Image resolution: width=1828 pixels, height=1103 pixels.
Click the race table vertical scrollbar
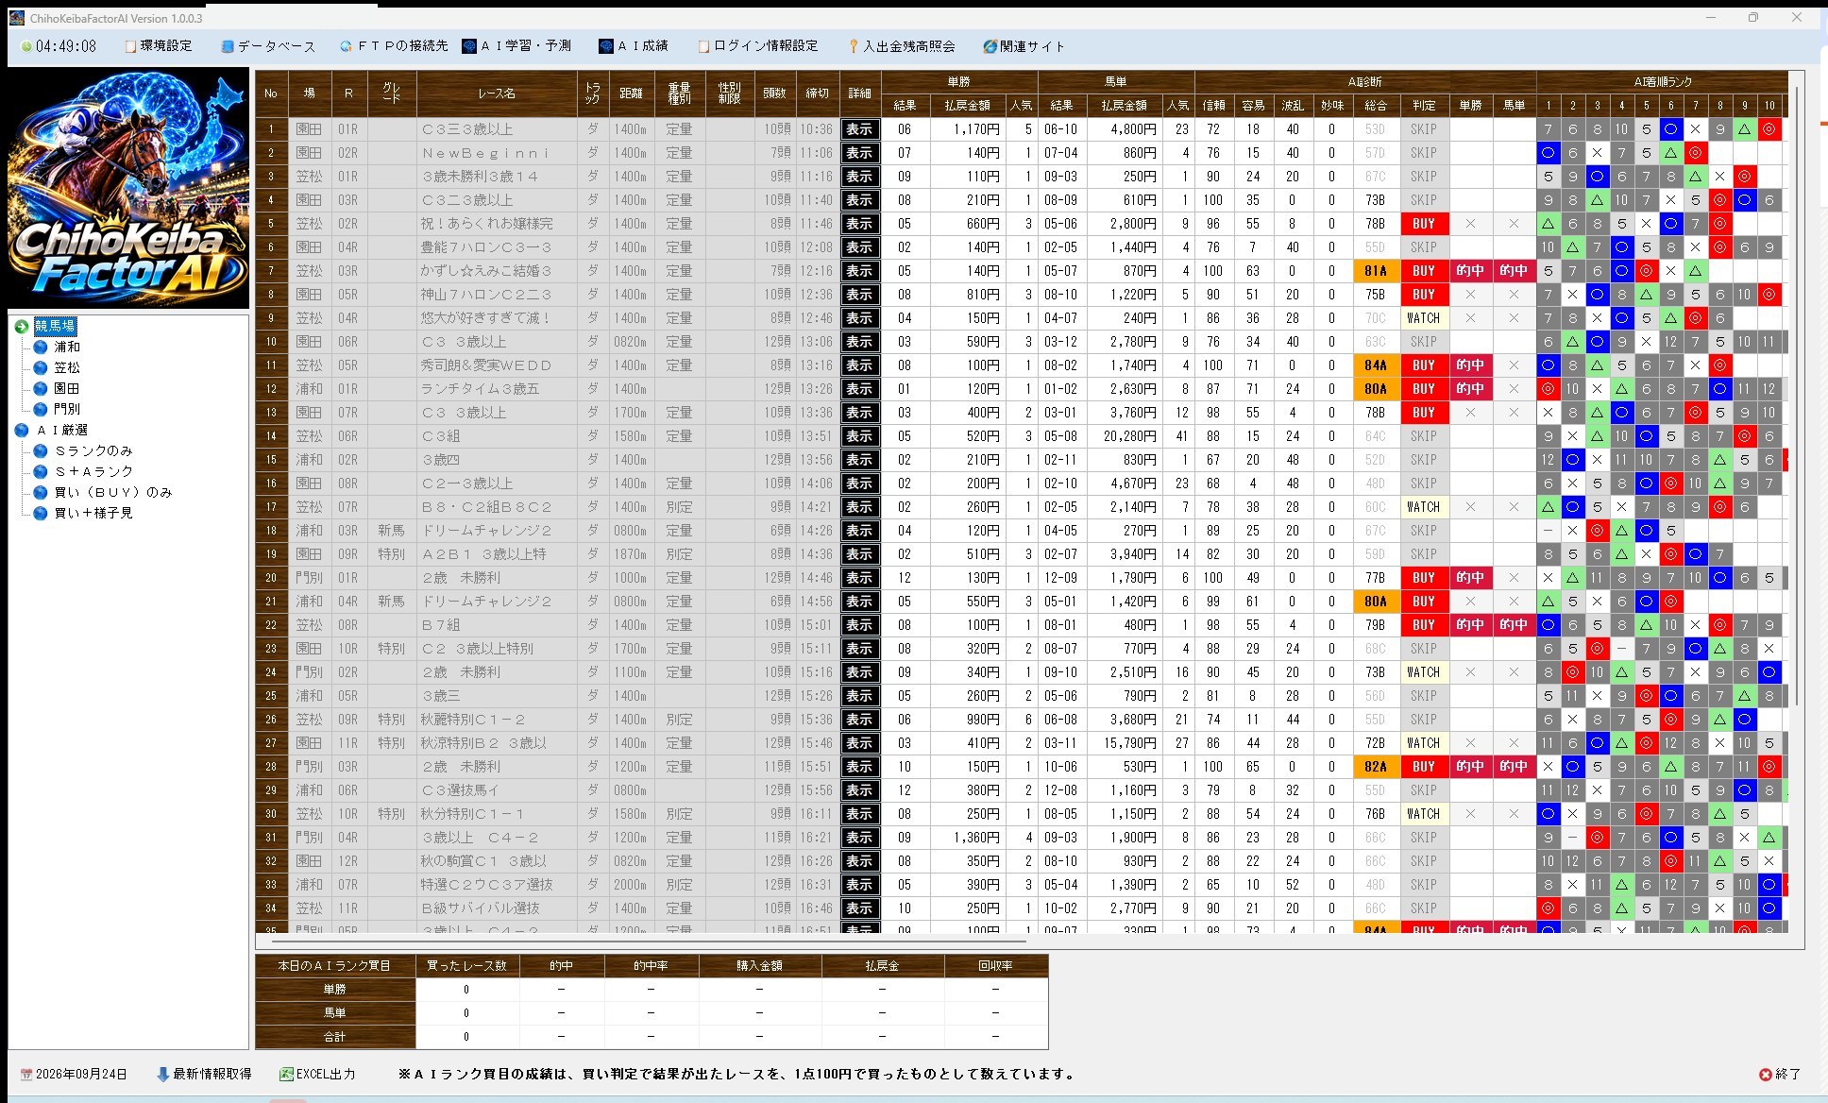pos(1797,397)
